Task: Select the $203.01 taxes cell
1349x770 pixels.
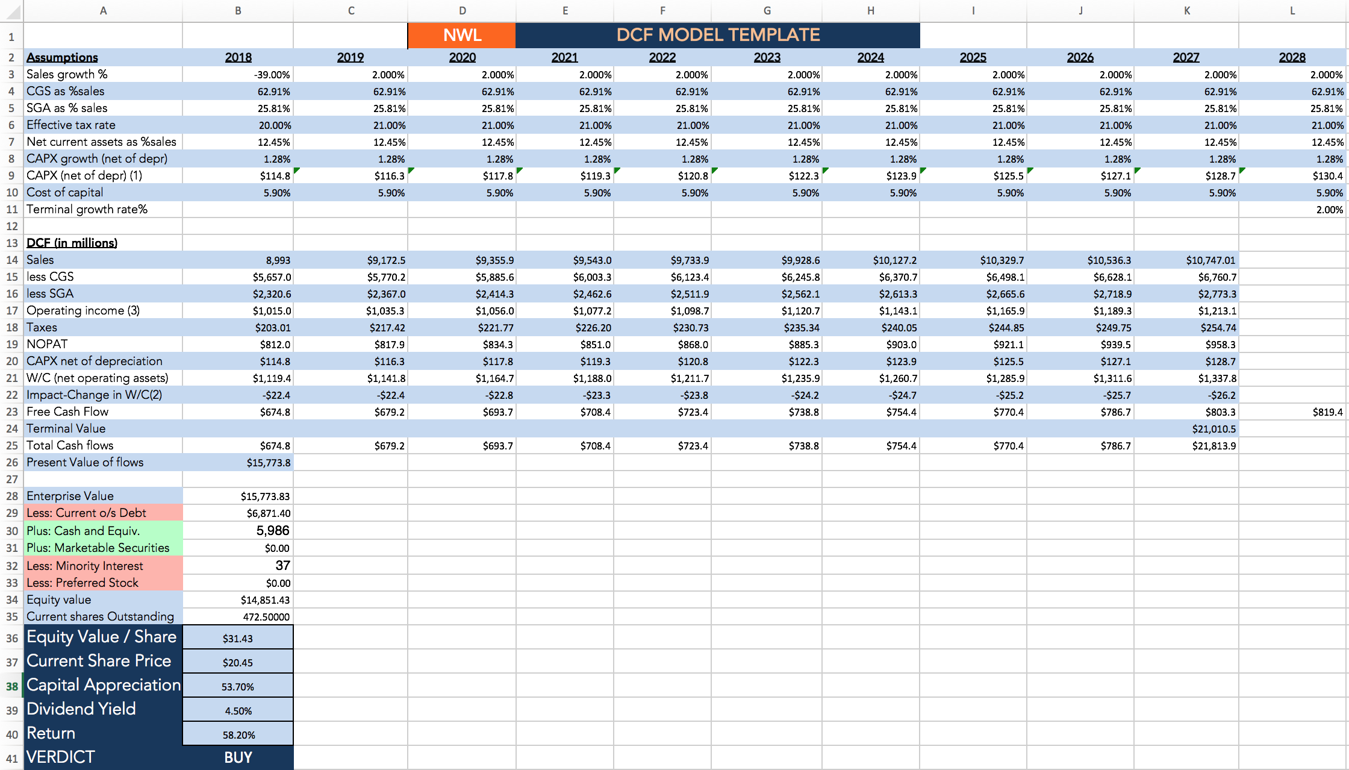Action: [x=238, y=328]
